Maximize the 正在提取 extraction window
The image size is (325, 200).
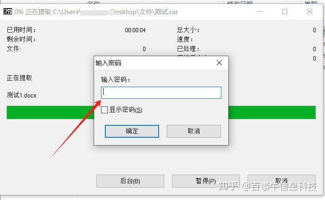pos(285,12)
